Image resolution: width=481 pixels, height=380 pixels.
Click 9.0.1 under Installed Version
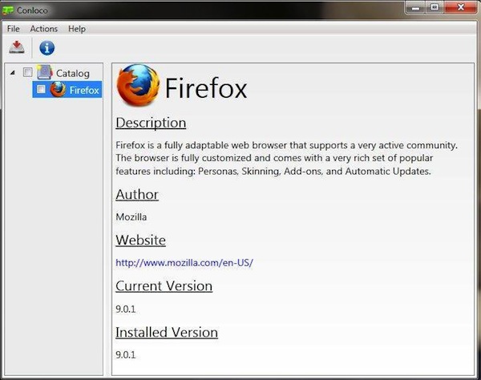pyautogui.click(x=126, y=355)
